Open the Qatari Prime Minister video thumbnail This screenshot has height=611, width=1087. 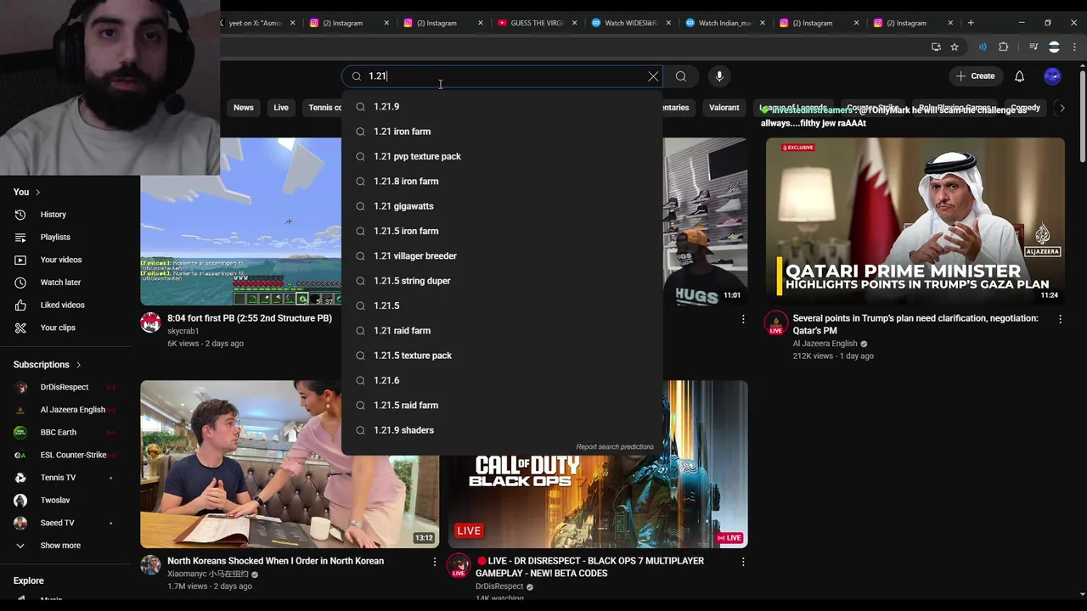pyautogui.click(x=915, y=221)
